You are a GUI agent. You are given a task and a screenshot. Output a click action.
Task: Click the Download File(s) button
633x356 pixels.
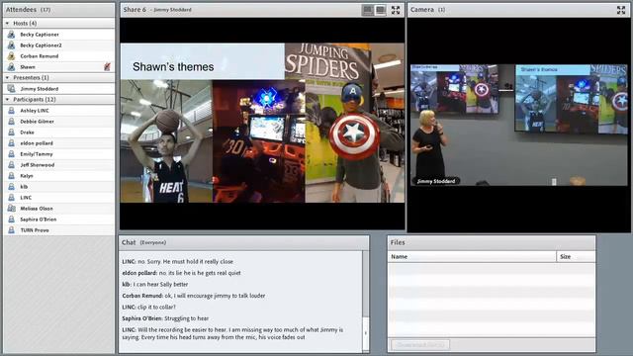point(420,345)
